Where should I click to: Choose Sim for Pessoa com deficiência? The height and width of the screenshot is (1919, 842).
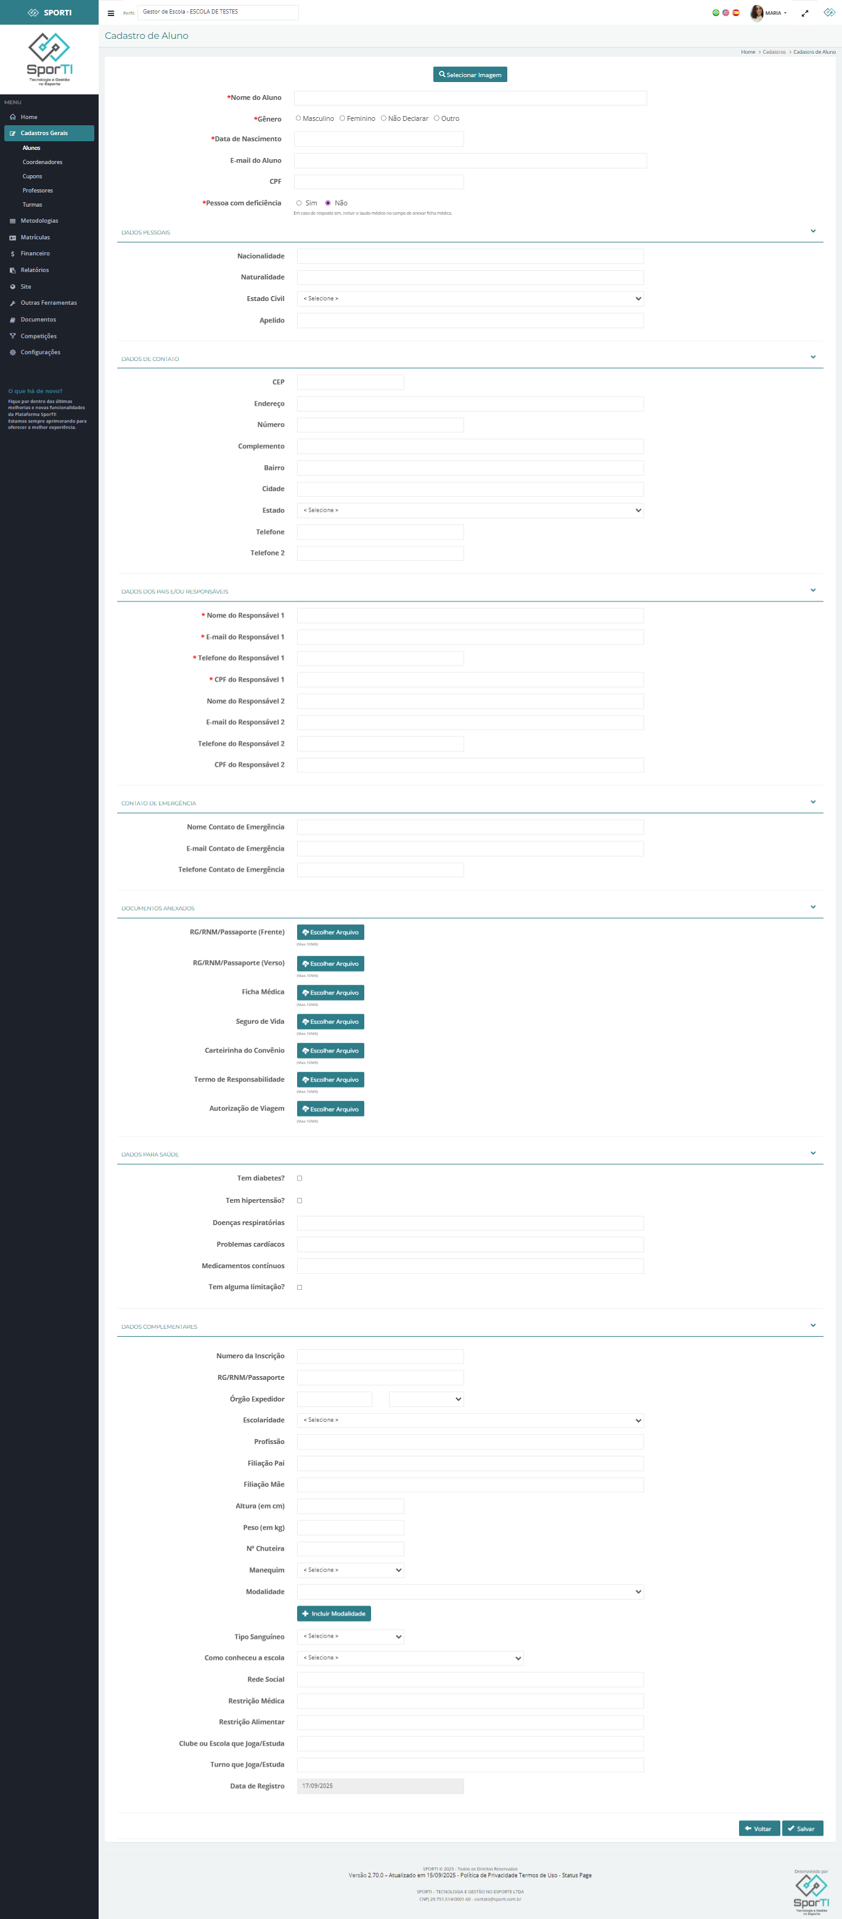click(300, 204)
